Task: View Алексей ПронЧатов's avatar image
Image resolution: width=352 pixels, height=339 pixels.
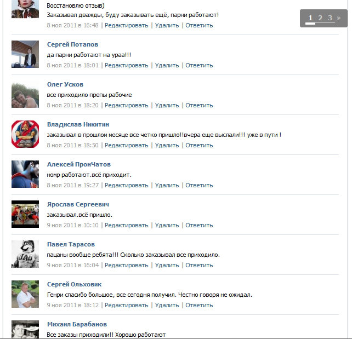Action: (25, 174)
